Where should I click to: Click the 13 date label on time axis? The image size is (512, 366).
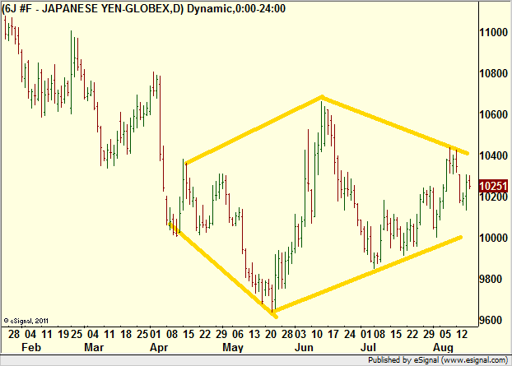point(254,335)
